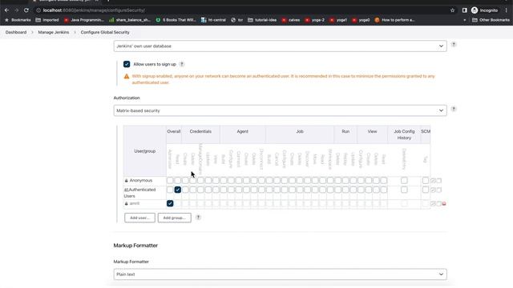Open the yoga1 bookmark
Viewport: 513px width, 288px height.
click(338, 20)
